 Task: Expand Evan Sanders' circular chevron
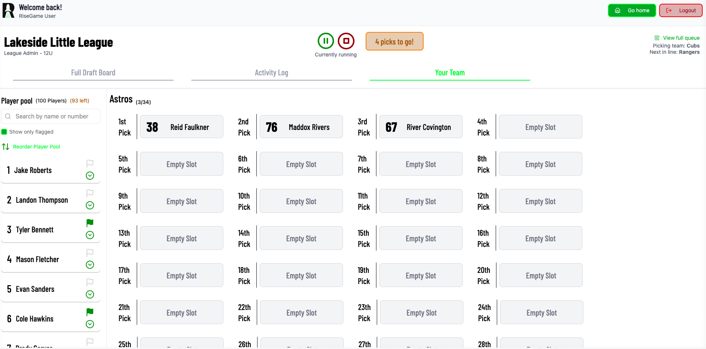click(90, 294)
